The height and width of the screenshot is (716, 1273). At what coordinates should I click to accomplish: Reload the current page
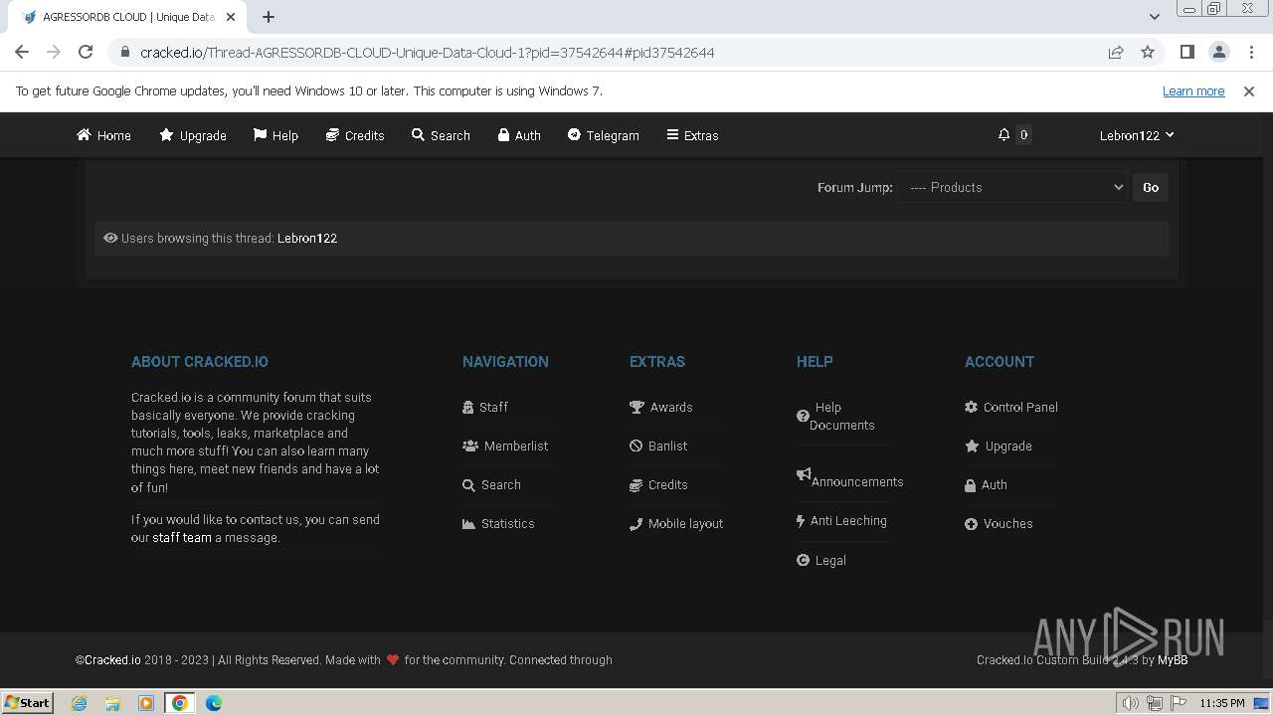tap(86, 52)
